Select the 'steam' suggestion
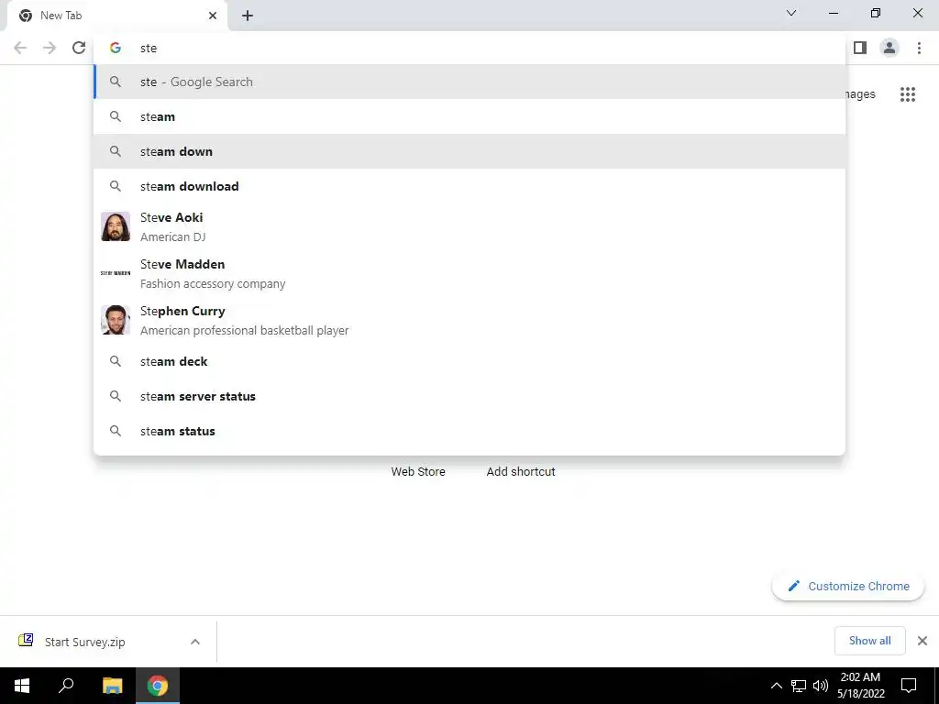This screenshot has height=704, width=939. (469, 116)
